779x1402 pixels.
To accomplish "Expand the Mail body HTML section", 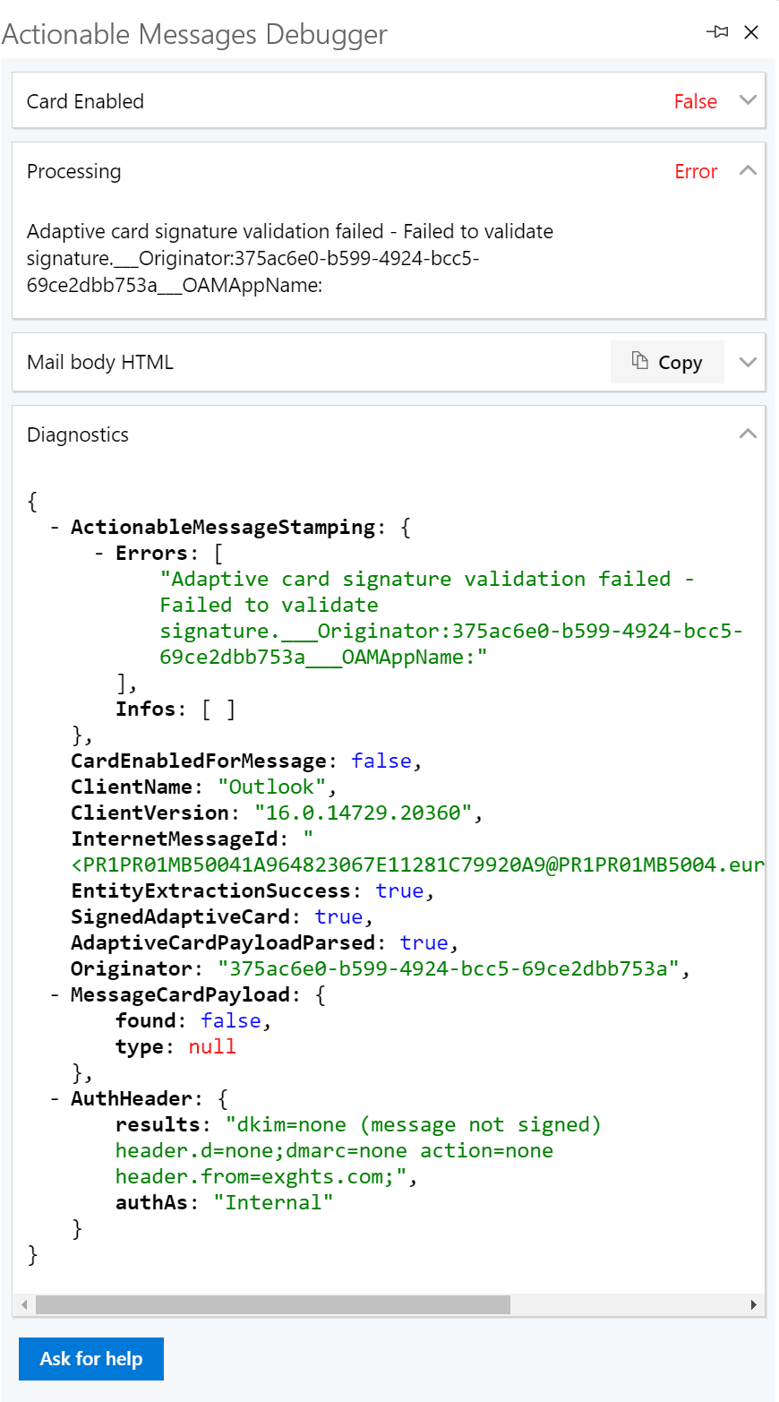I will click(x=749, y=361).
